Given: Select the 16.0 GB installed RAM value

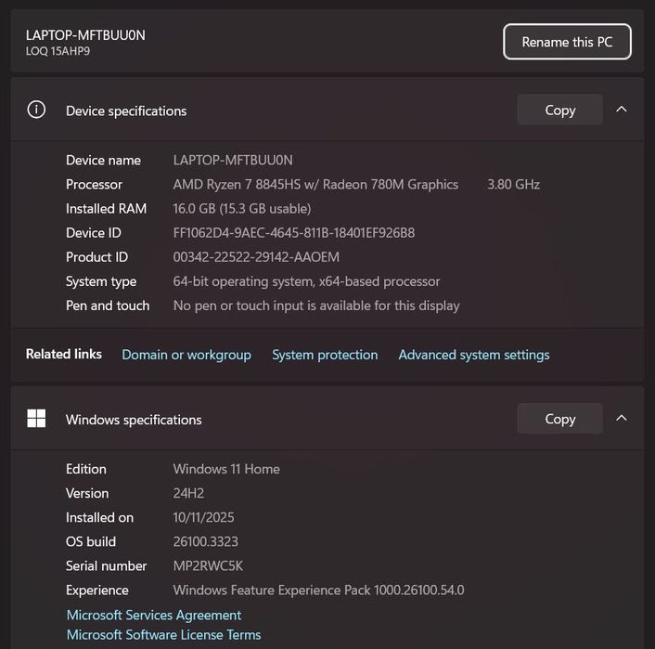Looking at the screenshot, I should [242, 209].
